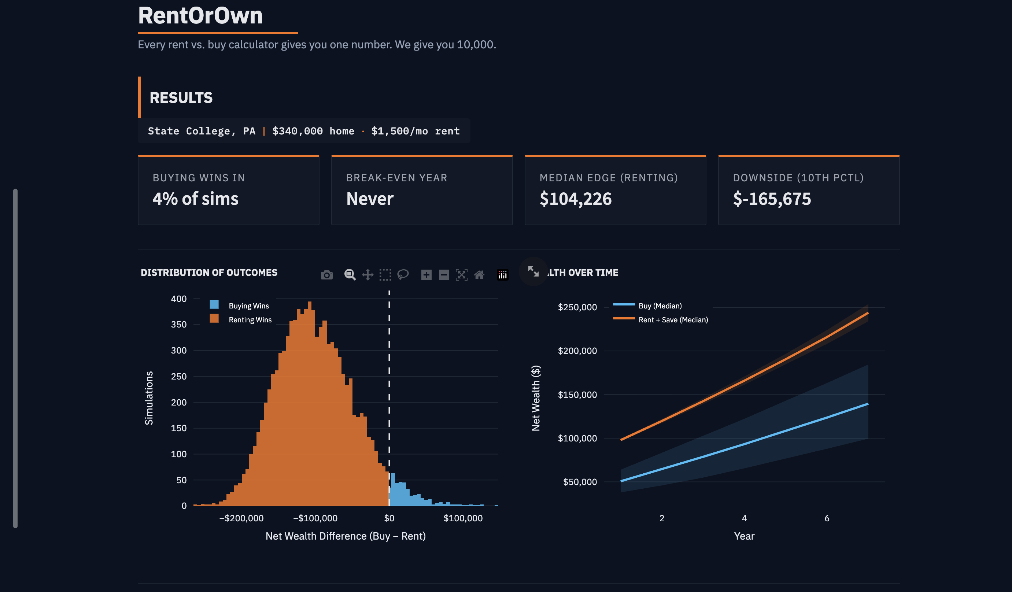Screen dimensions: 1012x592
Task: Zoom out on histogram chart
Action: point(444,275)
